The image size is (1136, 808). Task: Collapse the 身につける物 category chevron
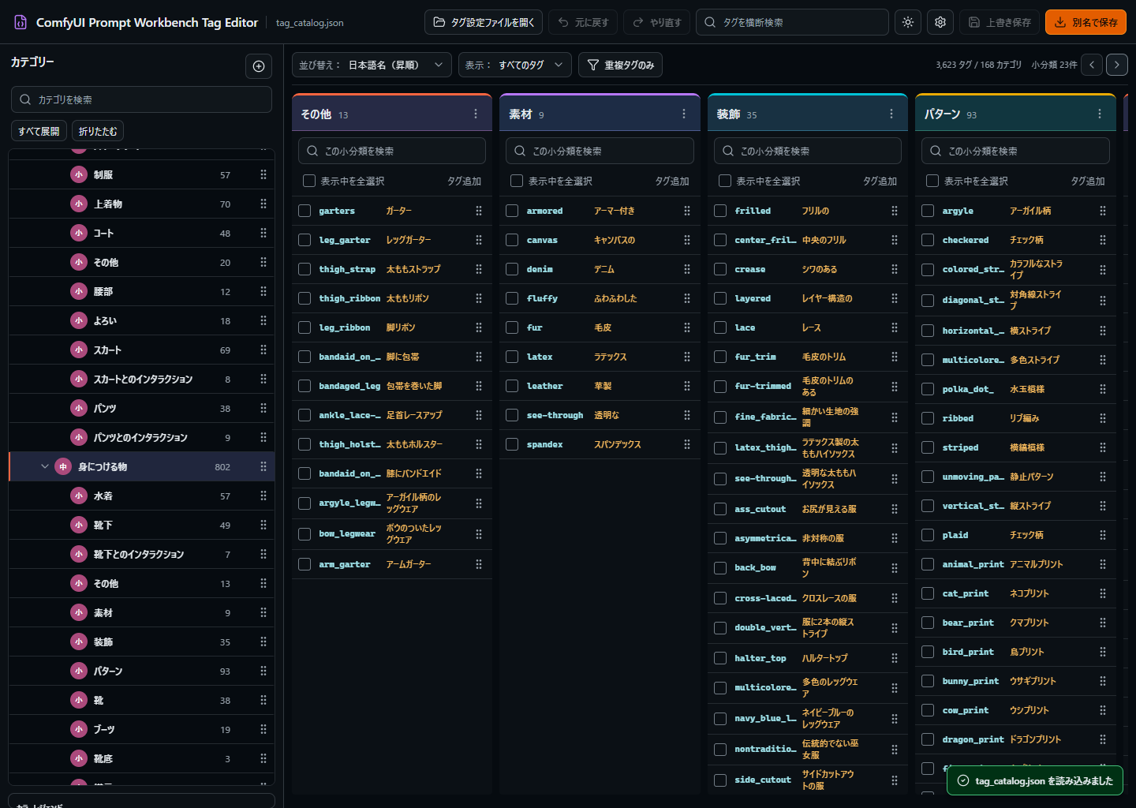[x=45, y=466]
